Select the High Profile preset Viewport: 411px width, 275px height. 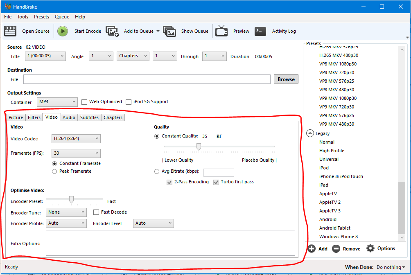pos(332,151)
